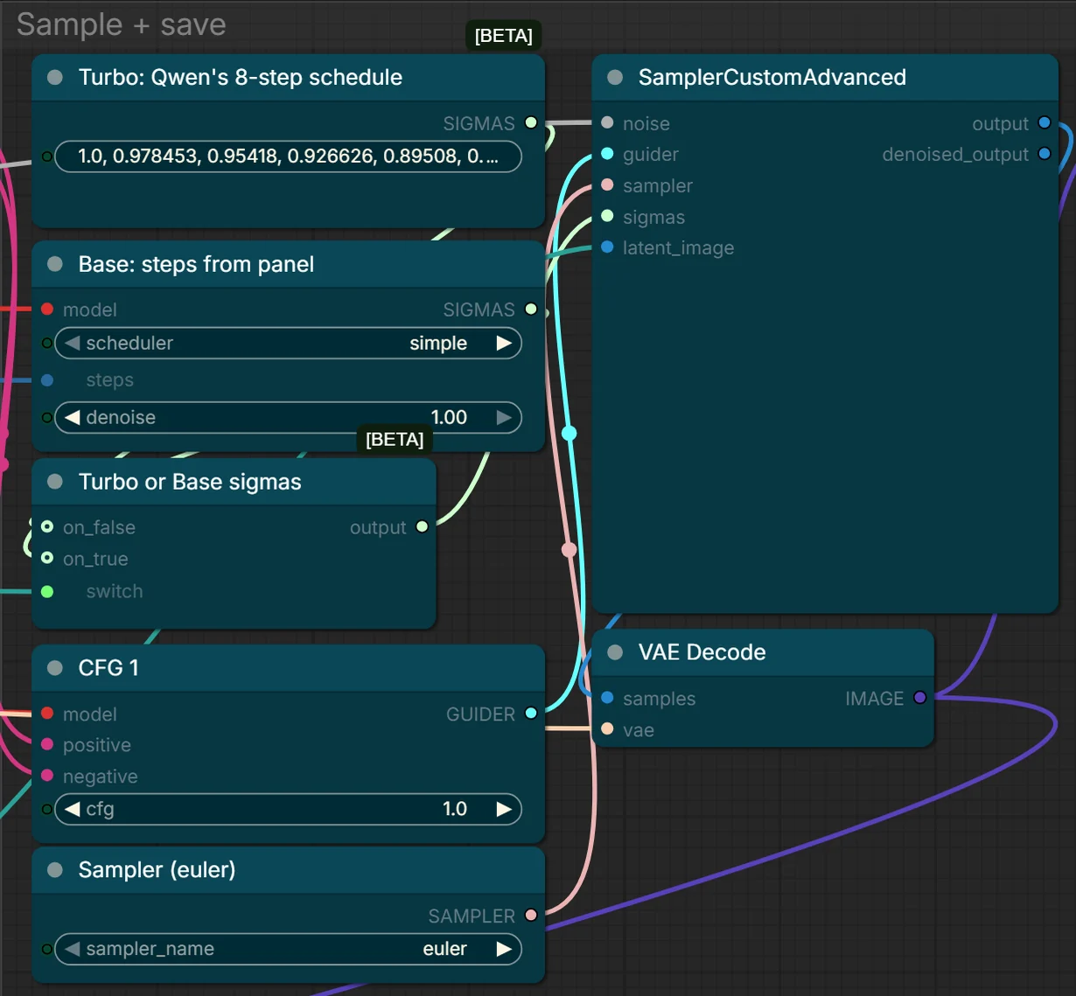Click SIGMAS output socket on Base steps node

pyautogui.click(x=531, y=310)
